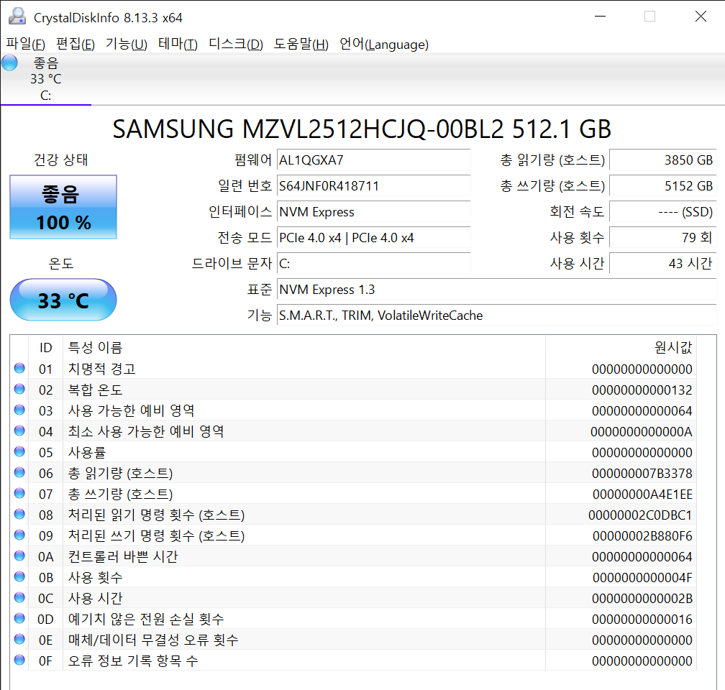Click the 특성 이름 column header
Viewport: 725px width, 690px height.
pyautogui.click(x=304, y=348)
